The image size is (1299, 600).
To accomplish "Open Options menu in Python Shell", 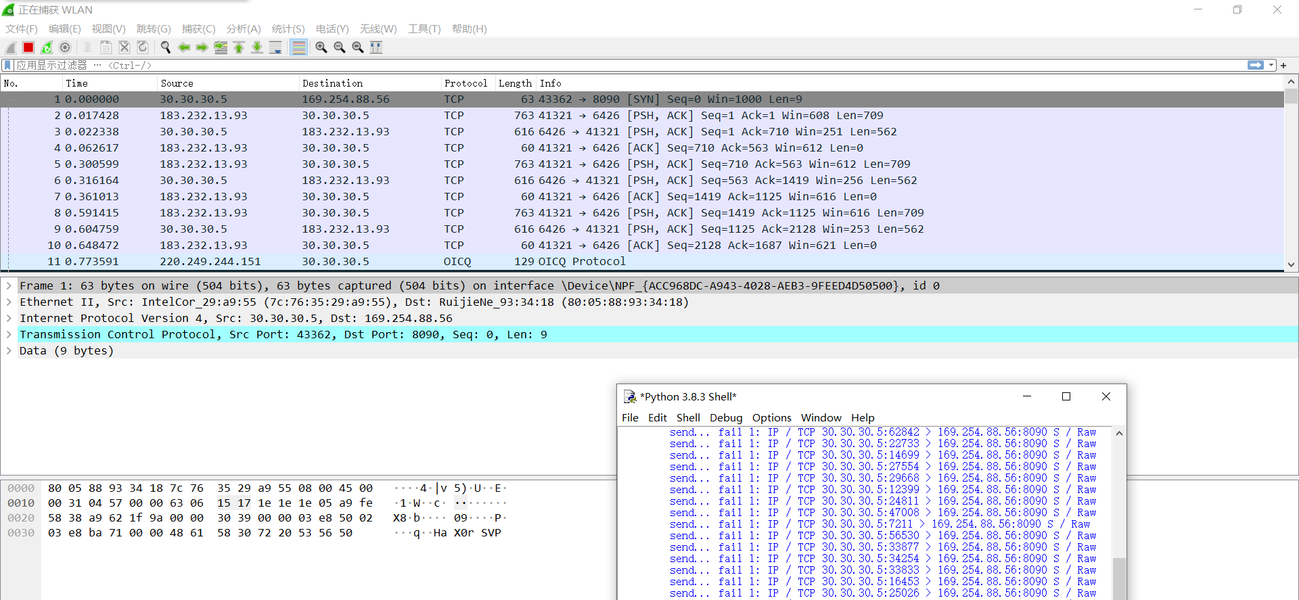I will tap(771, 417).
